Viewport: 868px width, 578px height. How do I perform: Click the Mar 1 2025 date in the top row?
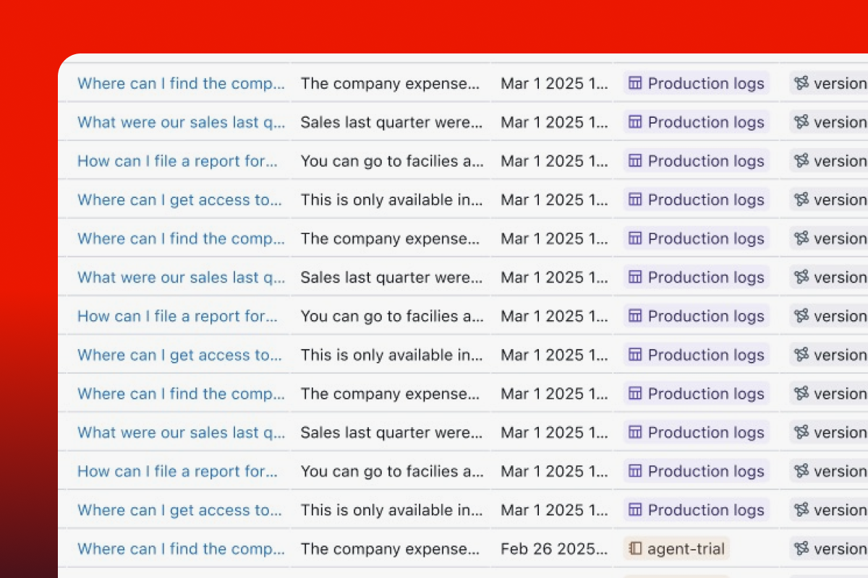point(554,84)
